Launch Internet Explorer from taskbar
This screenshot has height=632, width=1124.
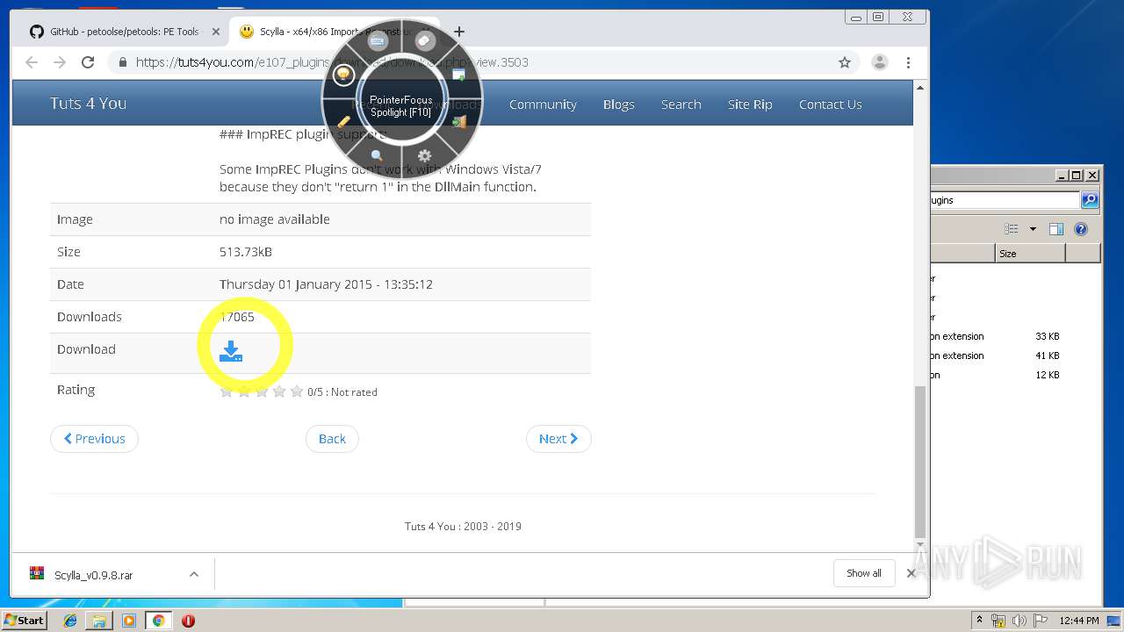pos(70,621)
